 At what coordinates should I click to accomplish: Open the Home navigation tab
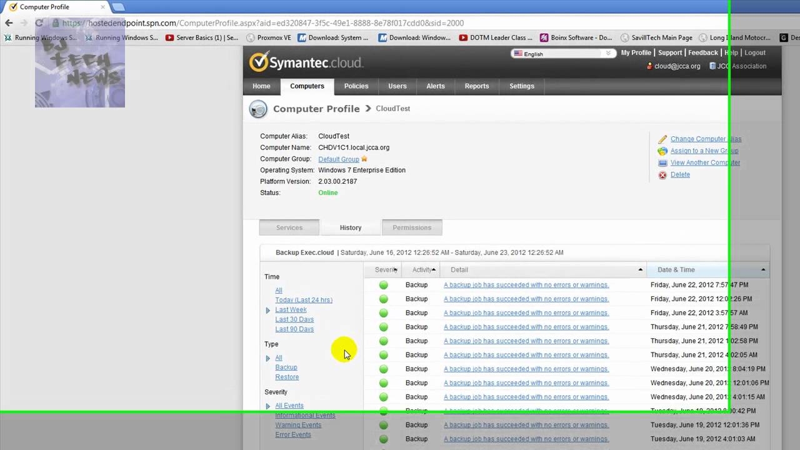[x=261, y=86]
